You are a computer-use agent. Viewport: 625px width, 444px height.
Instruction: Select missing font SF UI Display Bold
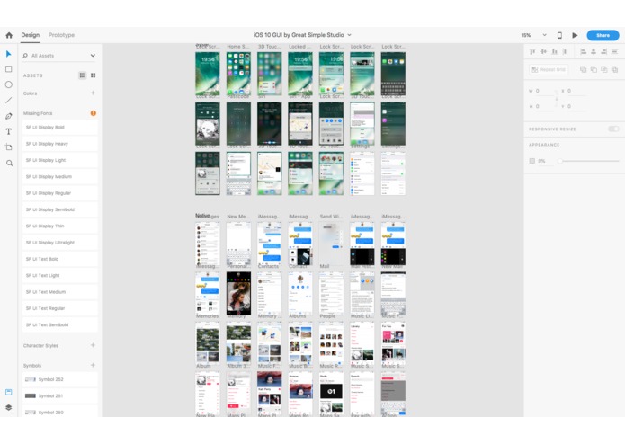(x=59, y=128)
